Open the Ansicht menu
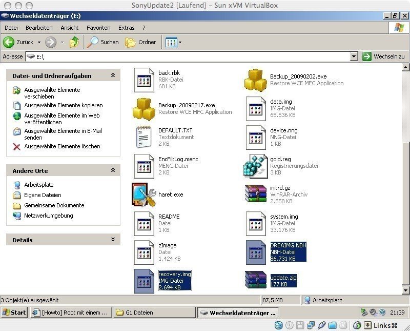 (x=70, y=28)
